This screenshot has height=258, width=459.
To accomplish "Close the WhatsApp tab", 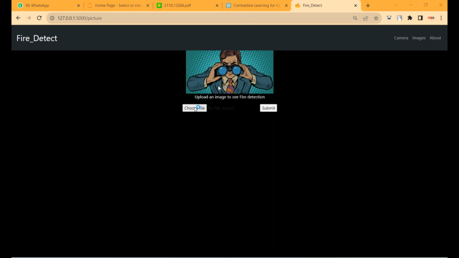I will click(78, 6).
